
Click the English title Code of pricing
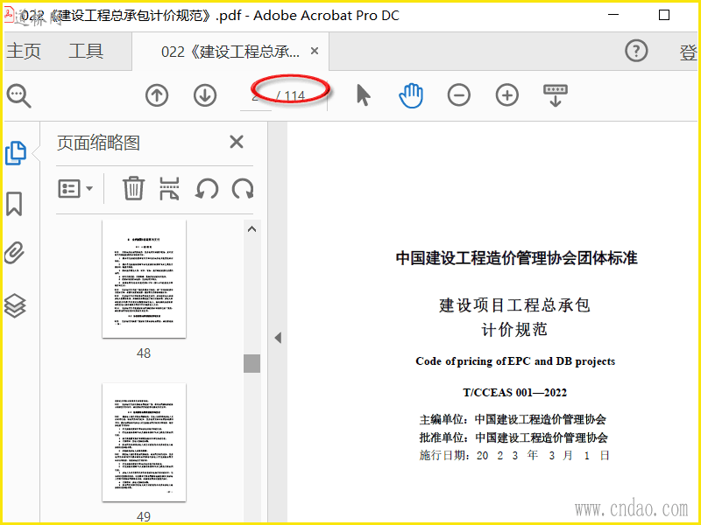tap(515, 361)
